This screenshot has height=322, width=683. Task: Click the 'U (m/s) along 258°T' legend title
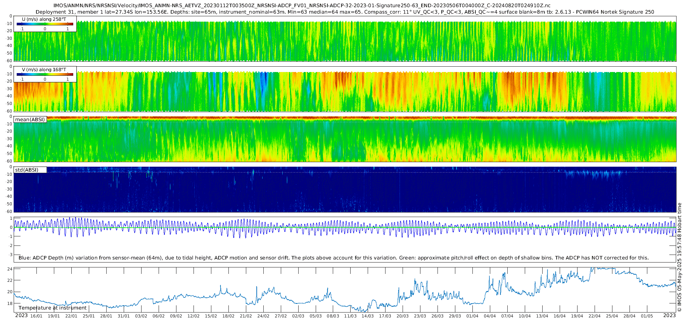click(44, 19)
